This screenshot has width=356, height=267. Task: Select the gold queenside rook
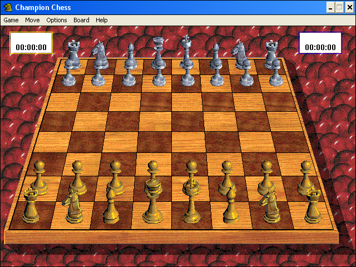point(31,206)
